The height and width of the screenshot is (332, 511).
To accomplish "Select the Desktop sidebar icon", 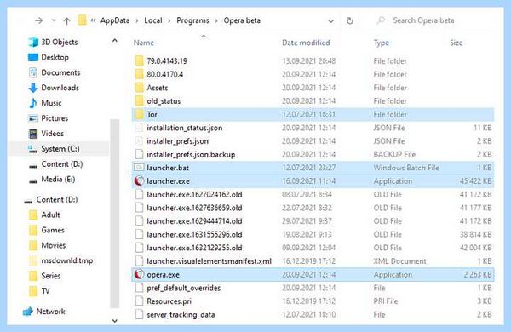I will 33,58.
